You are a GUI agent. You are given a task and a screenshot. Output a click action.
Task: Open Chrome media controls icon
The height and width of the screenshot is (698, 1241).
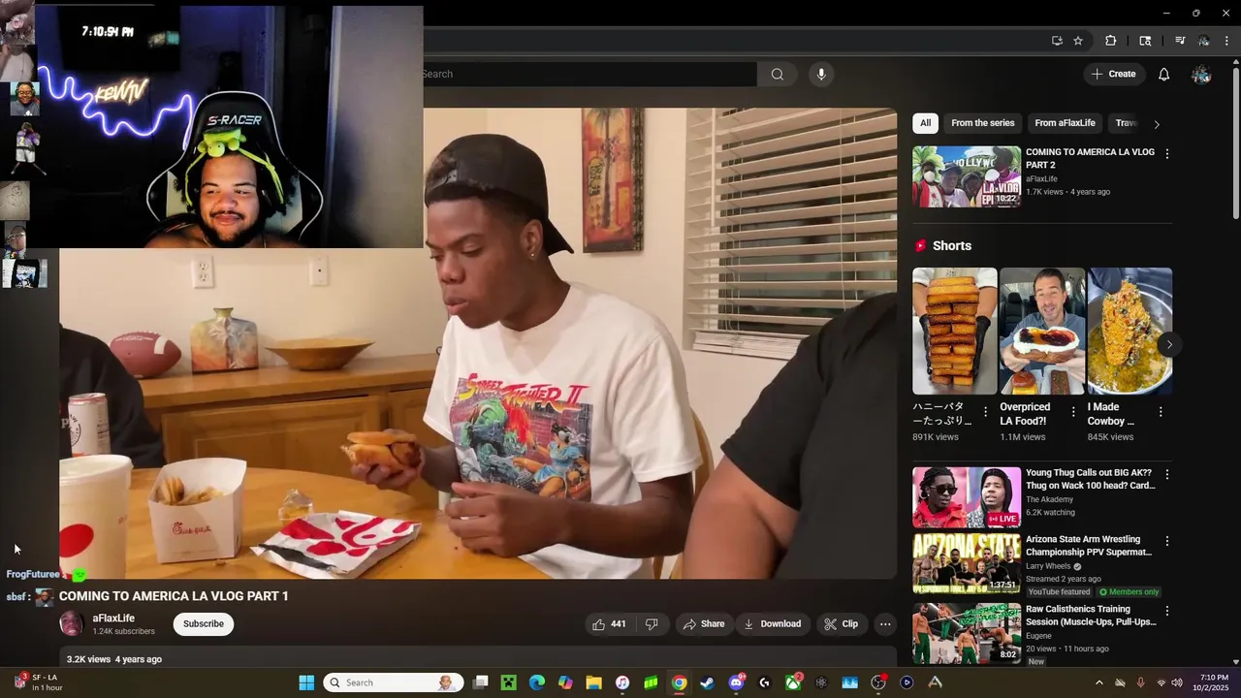coord(1180,41)
